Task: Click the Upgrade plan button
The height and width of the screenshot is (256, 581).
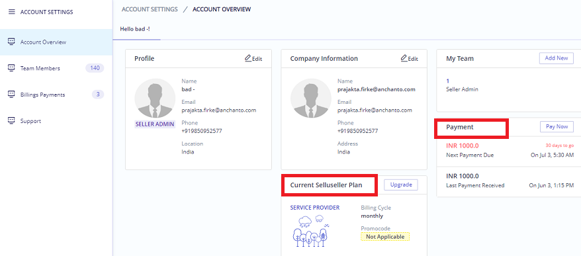Action: pyautogui.click(x=401, y=185)
